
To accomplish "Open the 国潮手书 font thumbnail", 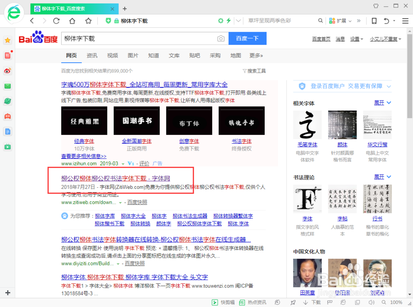I will (x=137, y=121).
